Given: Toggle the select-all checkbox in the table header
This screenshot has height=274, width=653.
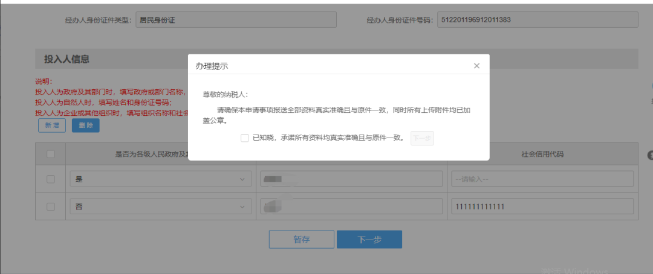Looking at the screenshot, I should tap(51, 155).
